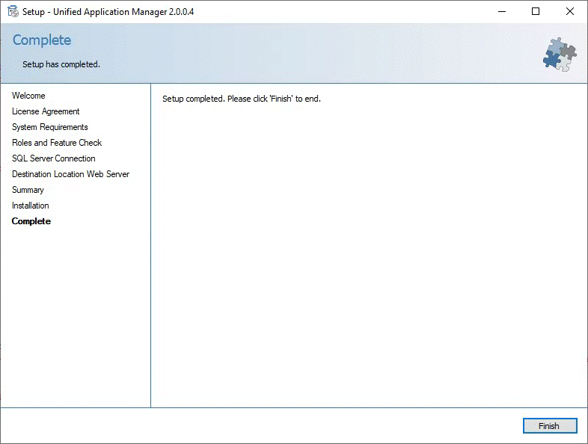Screen dimensions: 588x444
Task: Click the setup installer icon in title bar
Action: 13,12
